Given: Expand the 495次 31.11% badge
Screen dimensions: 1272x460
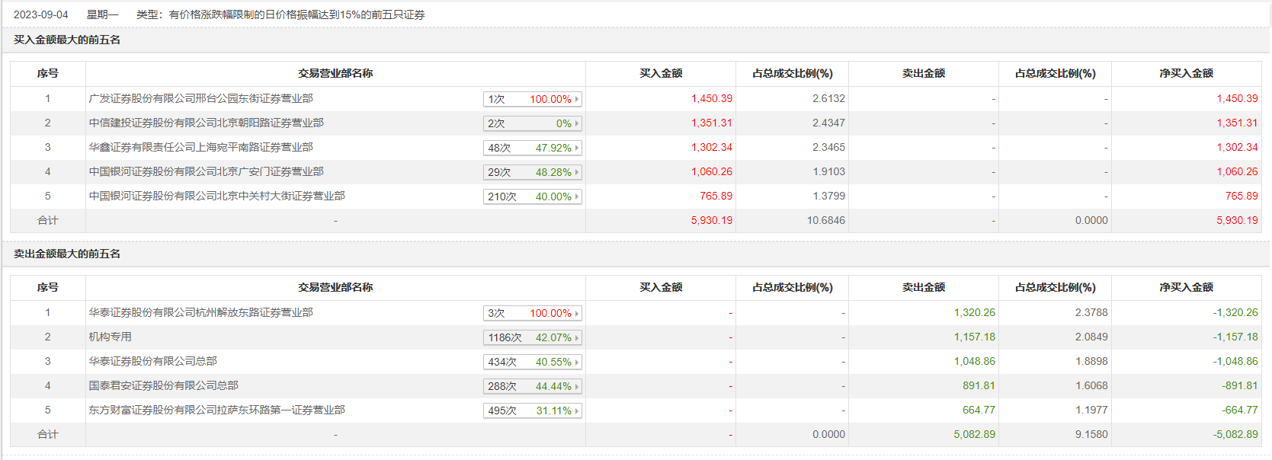Looking at the screenshot, I should (532, 410).
